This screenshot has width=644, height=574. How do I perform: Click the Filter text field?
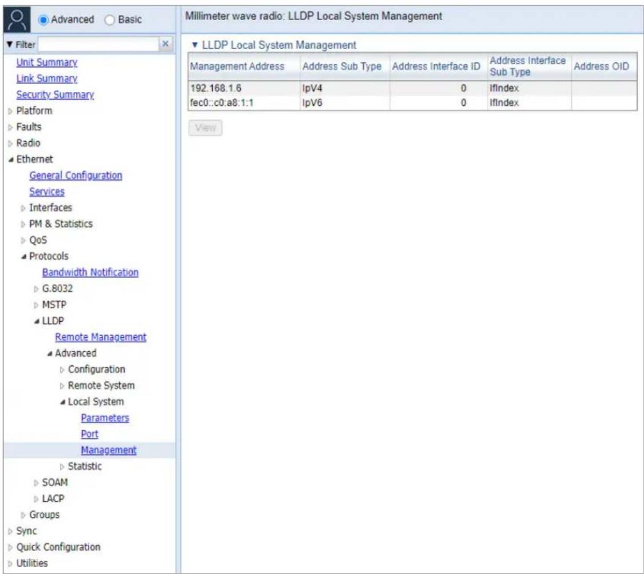pos(98,45)
